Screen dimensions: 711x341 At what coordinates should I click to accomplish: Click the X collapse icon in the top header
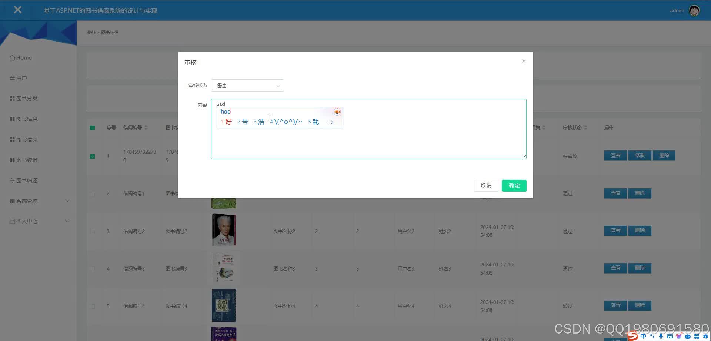point(17,10)
